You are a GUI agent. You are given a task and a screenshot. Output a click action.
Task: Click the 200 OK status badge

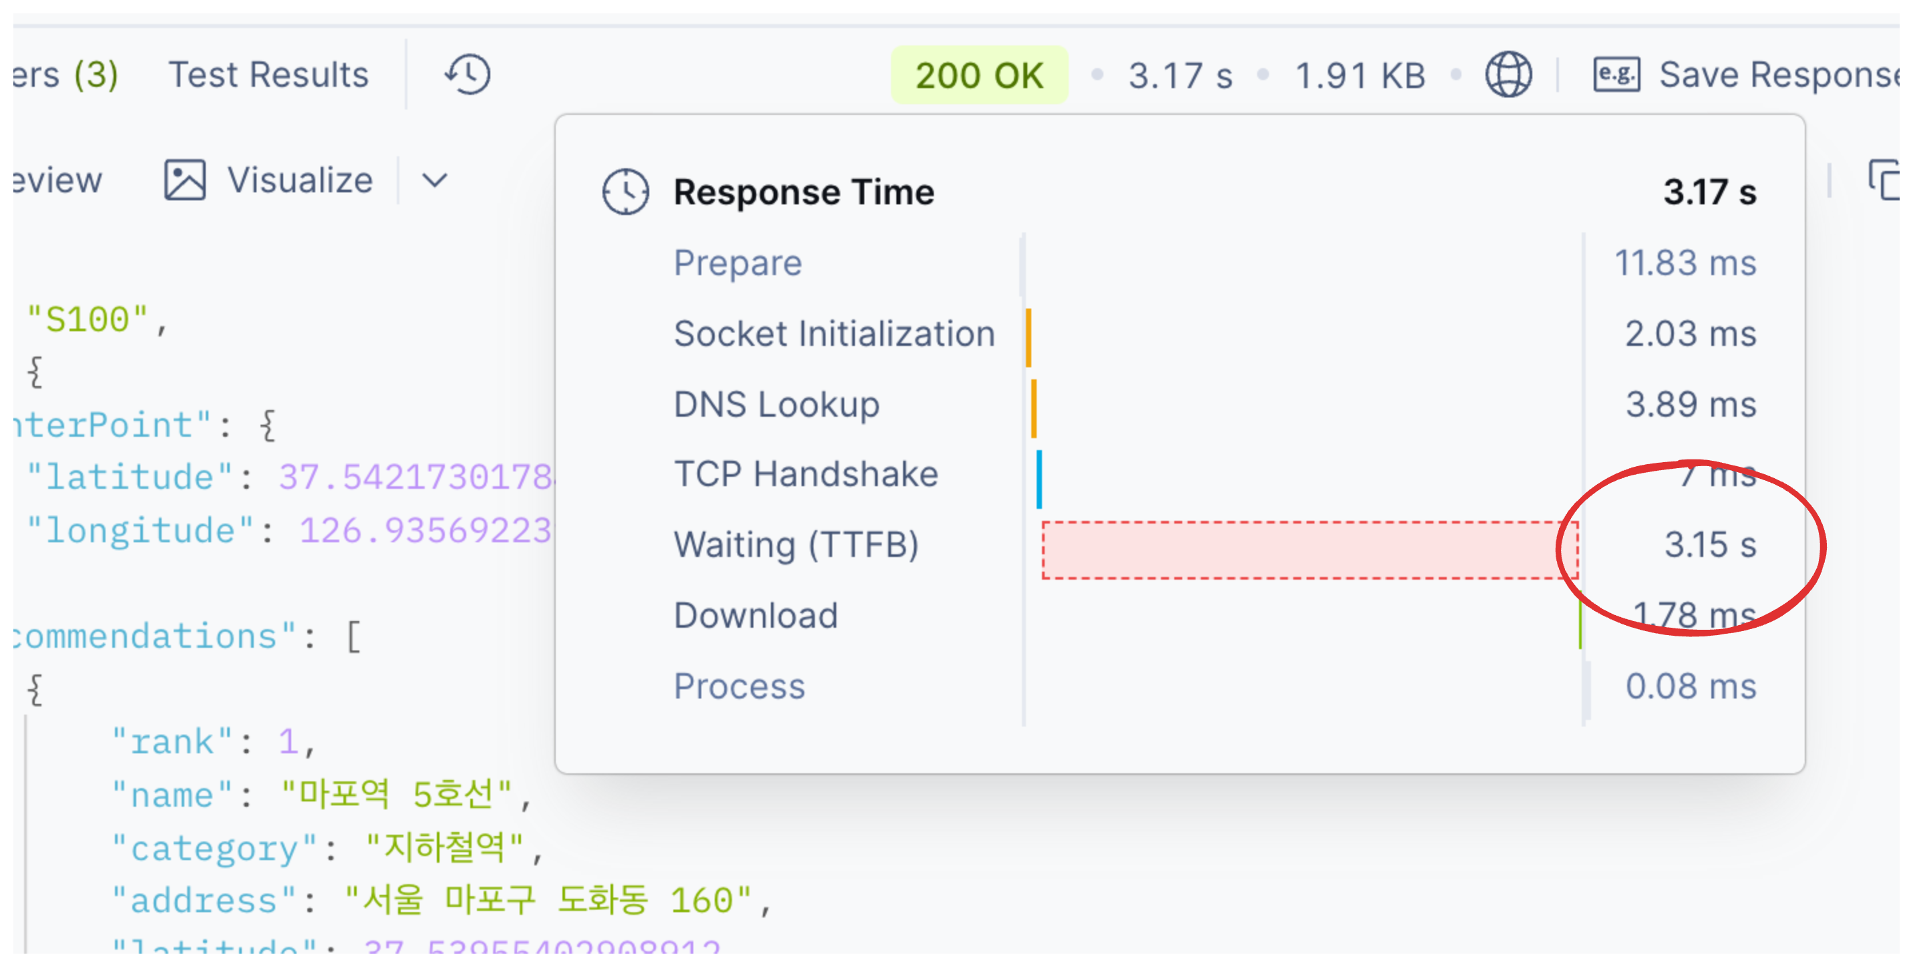click(978, 75)
